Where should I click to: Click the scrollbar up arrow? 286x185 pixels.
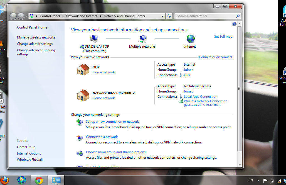[240, 24]
